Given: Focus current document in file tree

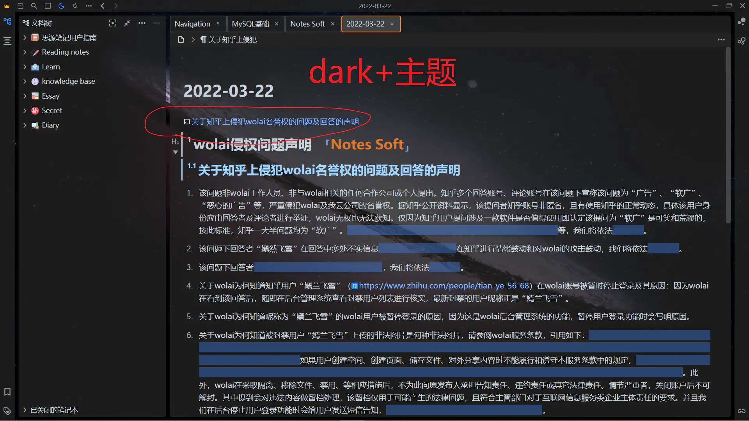Looking at the screenshot, I should 113,23.
